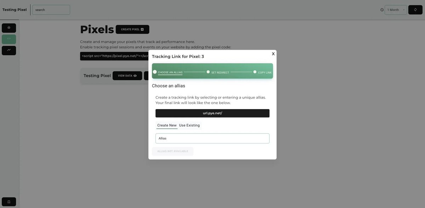425x208 pixels.
Task: Select the code pixels sidebar icon
Action: pyautogui.click(x=9, y=39)
